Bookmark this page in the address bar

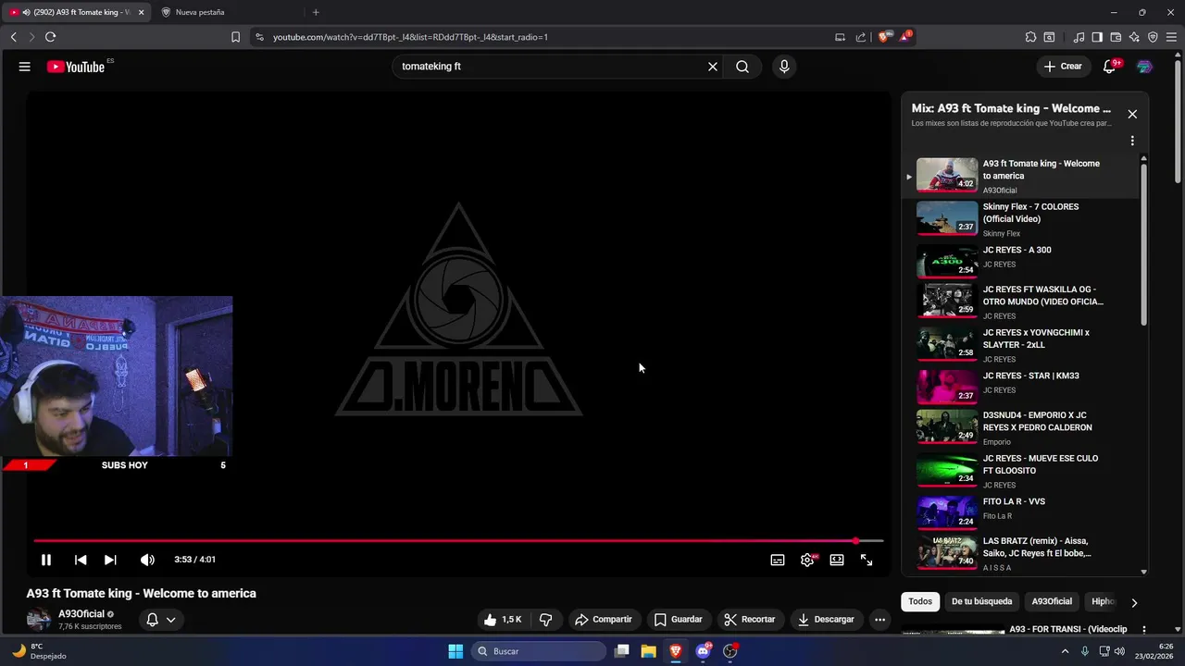tap(235, 37)
